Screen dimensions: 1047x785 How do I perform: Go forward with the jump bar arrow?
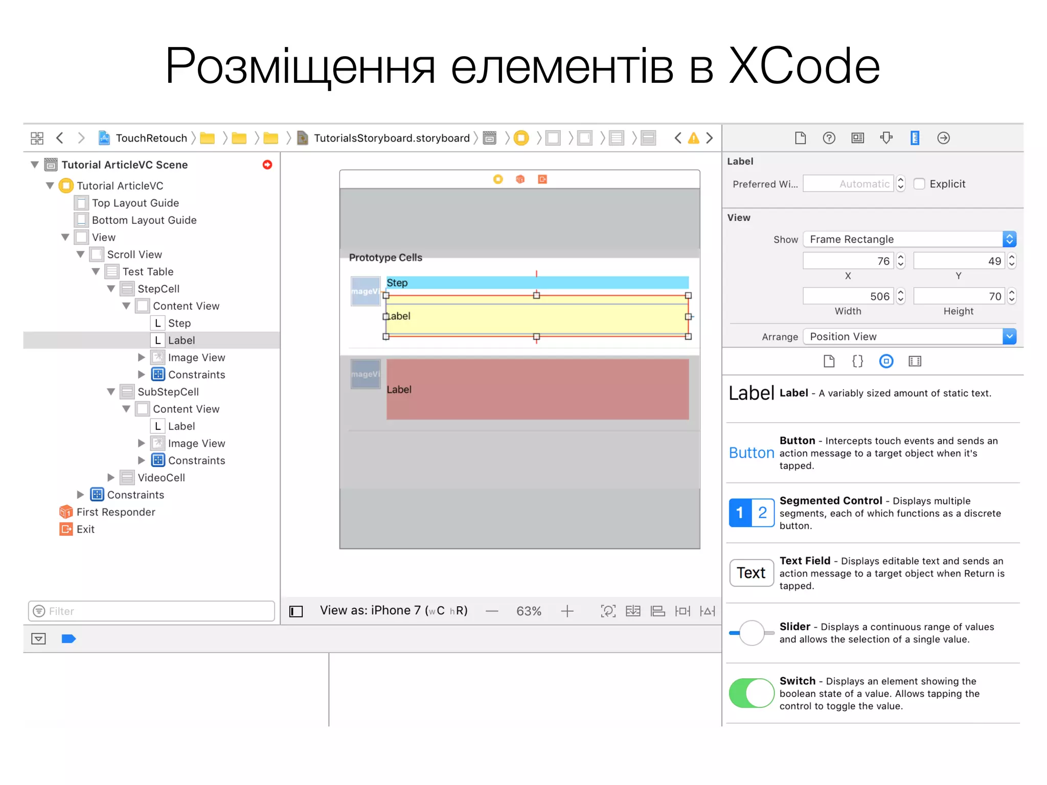pos(81,138)
